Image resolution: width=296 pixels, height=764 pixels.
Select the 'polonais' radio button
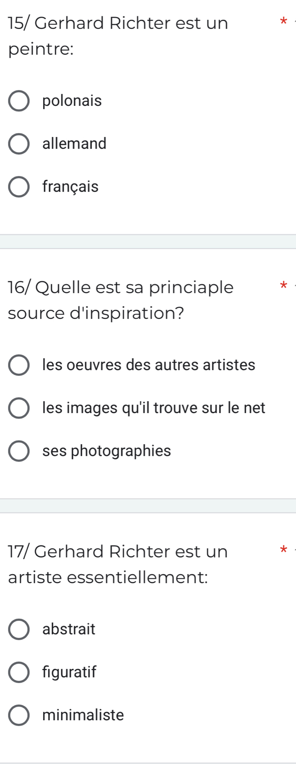point(19,101)
